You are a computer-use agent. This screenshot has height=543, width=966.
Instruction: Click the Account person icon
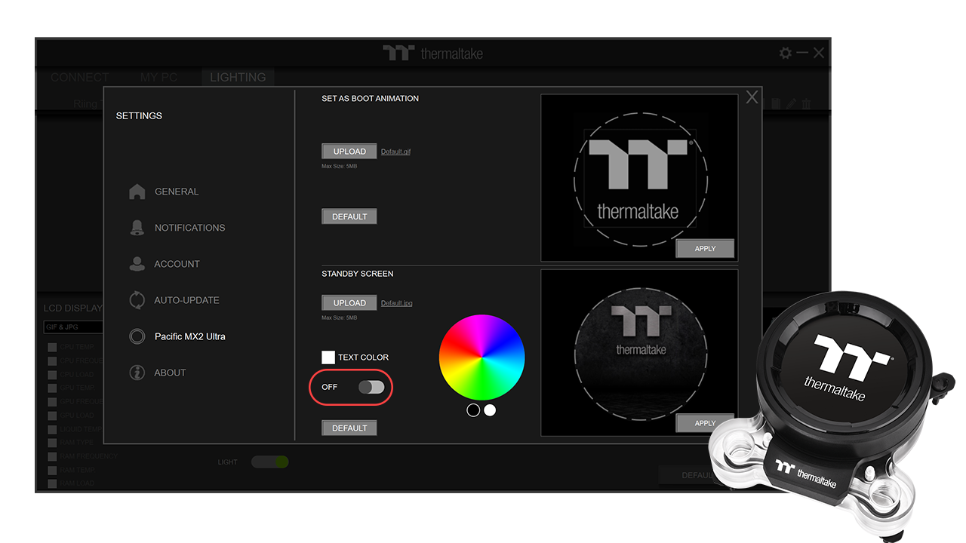point(137,264)
